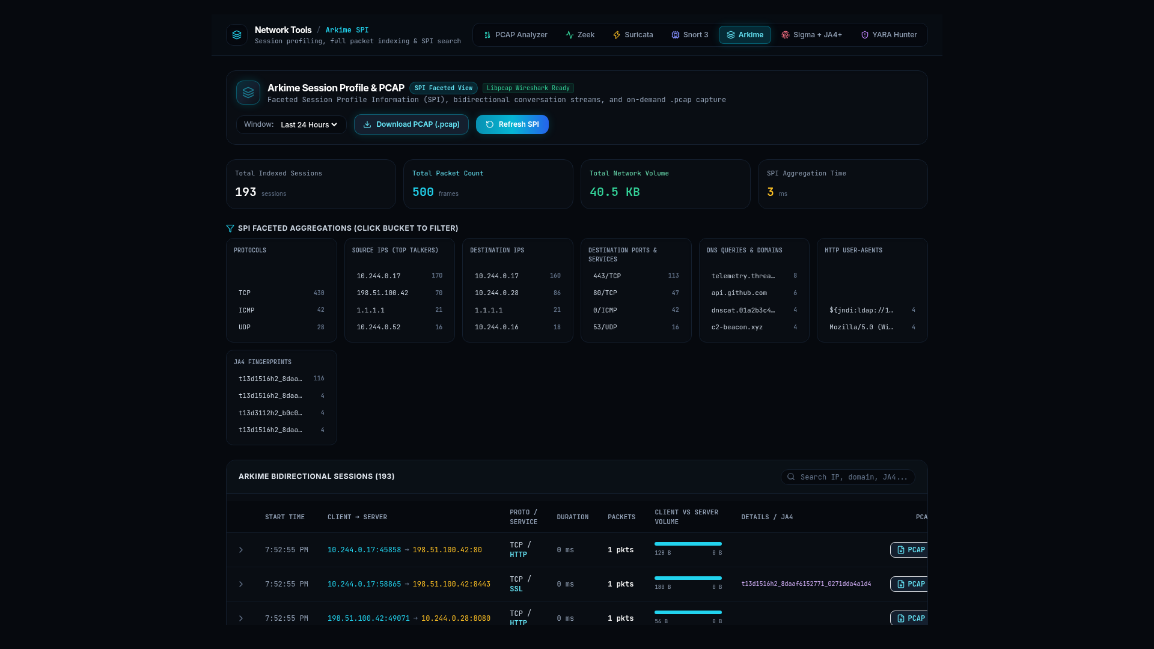Viewport: 1154px width, 649px height.
Task: Click JA4 value t13d1516h2_8daaf6152771_0271dda4a1d4
Action: click(806, 584)
